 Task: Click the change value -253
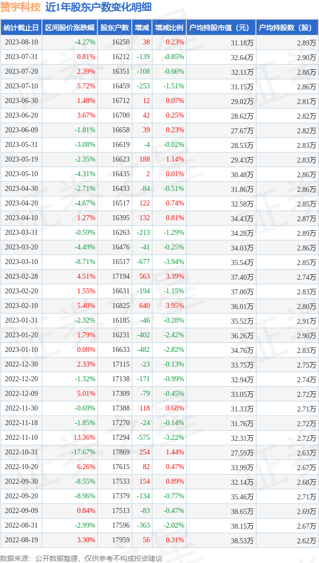(x=143, y=86)
